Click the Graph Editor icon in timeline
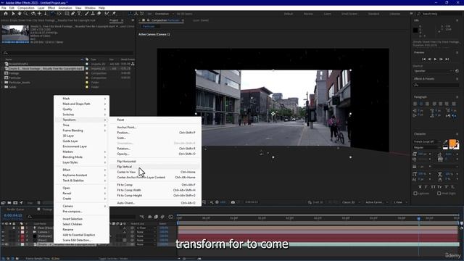The height and width of the screenshot is (261, 464). point(171,217)
